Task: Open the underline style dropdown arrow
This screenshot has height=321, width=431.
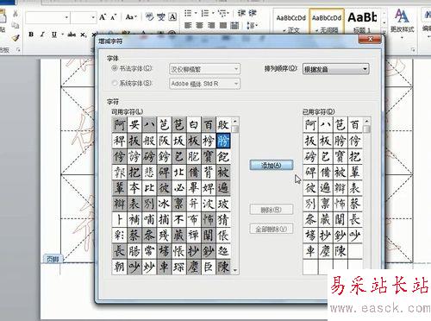Action: [x=62, y=35]
